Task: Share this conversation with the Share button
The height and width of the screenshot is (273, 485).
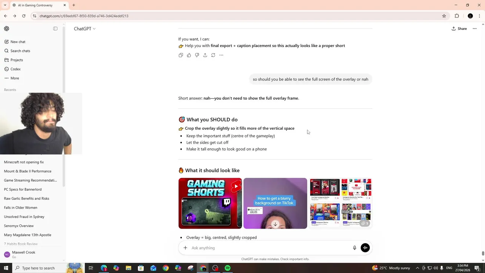Action: tap(459, 29)
